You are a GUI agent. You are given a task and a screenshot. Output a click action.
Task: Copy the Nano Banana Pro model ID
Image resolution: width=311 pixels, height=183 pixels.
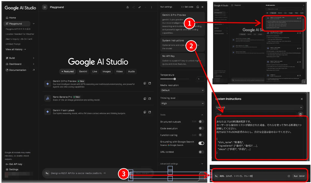[x=145, y=99]
